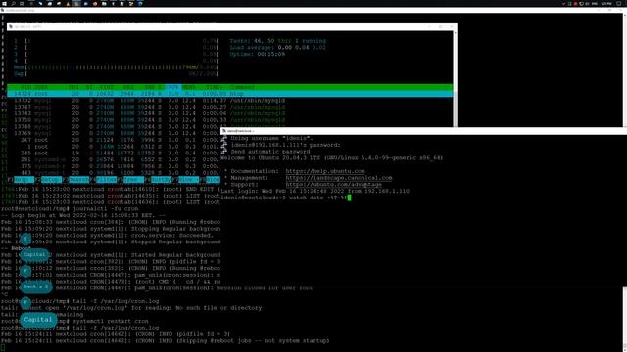Viewport: 627px width, 352px height.
Task: Click the htop window vertical scrollbar
Action: (x=455, y=79)
